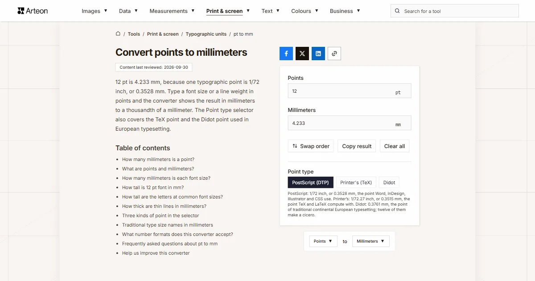The width and height of the screenshot is (535, 281).
Task: Open the Colours menu
Action: tap(305, 11)
